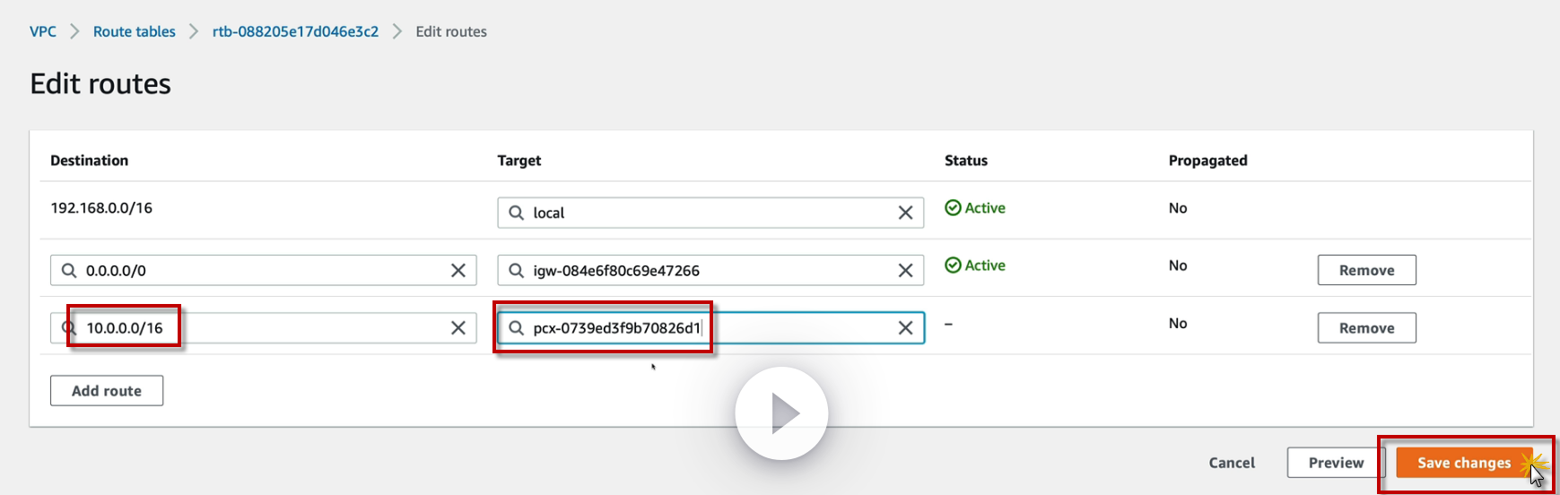Remove the 0.0.0.0/0 route

[1366, 270]
